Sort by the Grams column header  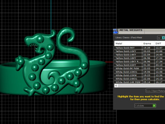coord(148,43)
